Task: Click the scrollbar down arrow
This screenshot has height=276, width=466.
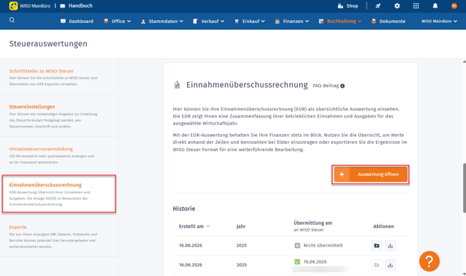Action: [464, 274]
